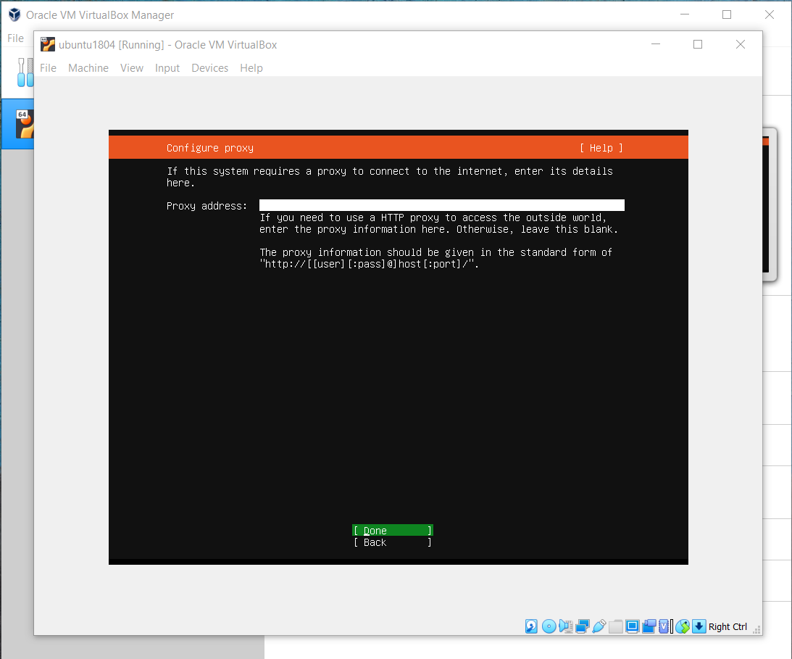792x659 pixels.
Task: Click the Proxy address input field
Action: coord(441,206)
